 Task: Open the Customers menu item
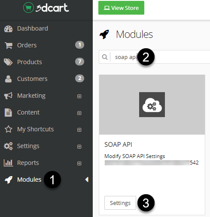pos(44,79)
